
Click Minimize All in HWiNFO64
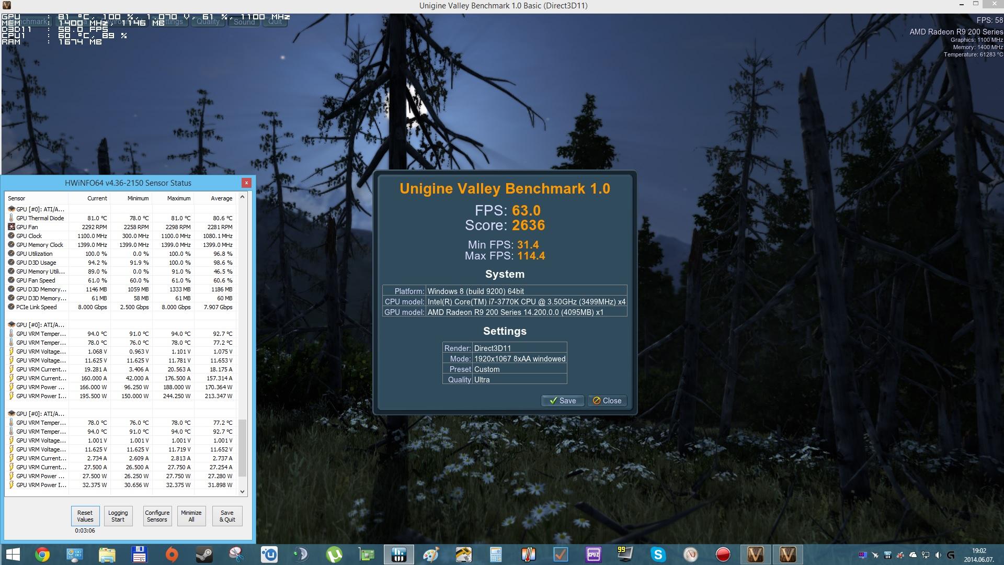pyautogui.click(x=191, y=516)
